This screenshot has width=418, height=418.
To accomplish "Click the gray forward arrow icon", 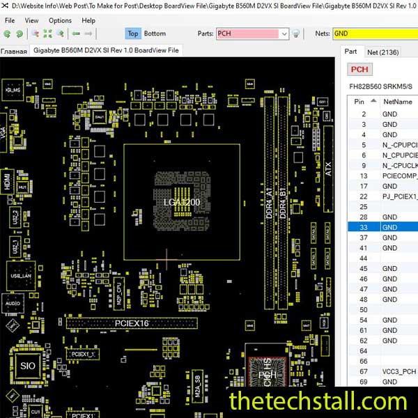I will pos(88,33).
